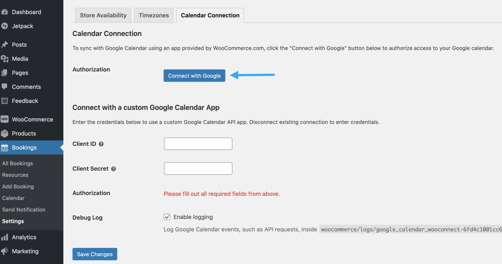502x264 pixels.
Task: Open Jetpack via its sidebar icon
Action: coord(5,26)
